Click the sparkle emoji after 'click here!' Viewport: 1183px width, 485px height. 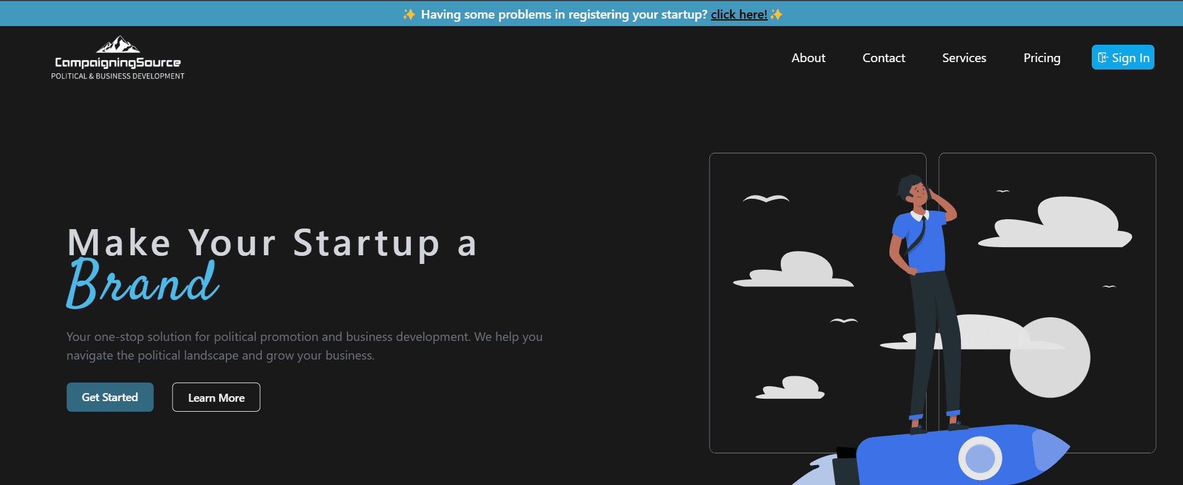click(x=776, y=14)
